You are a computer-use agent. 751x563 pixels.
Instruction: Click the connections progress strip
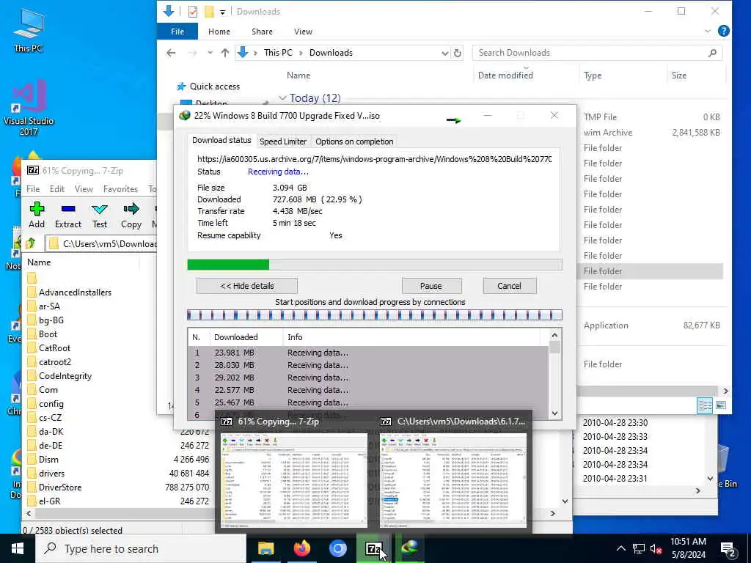[375, 314]
